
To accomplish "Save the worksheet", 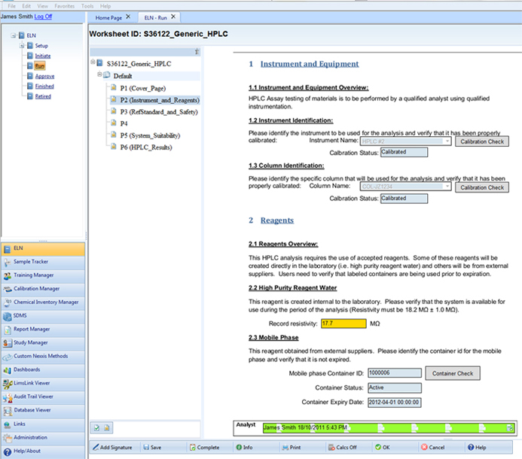I will coord(152,448).
